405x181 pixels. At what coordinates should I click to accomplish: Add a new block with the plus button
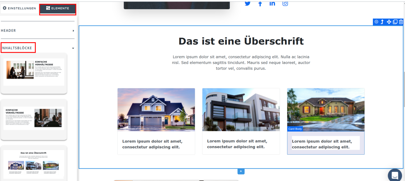coord(241,171)
